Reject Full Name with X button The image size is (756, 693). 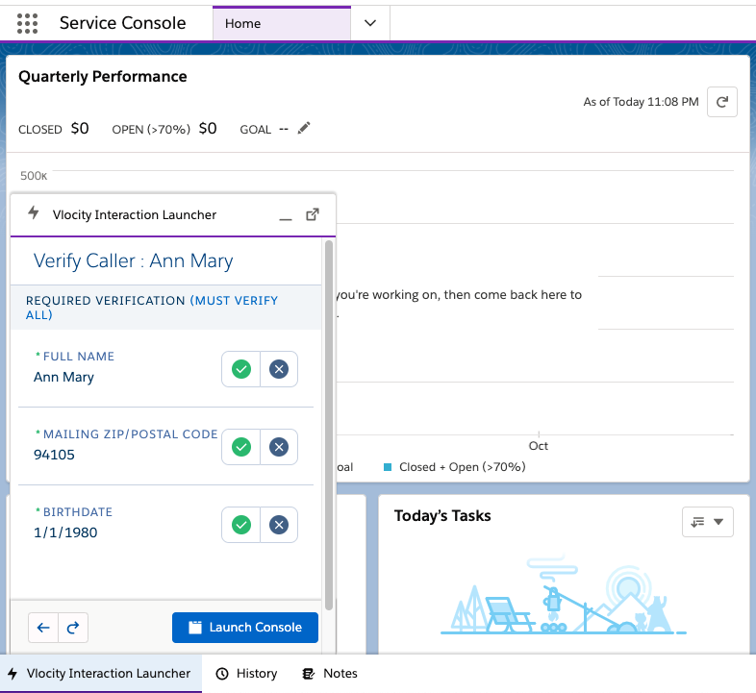click(x=279, y=369)
